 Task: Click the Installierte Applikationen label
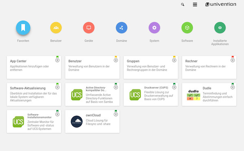coord(220,42)
